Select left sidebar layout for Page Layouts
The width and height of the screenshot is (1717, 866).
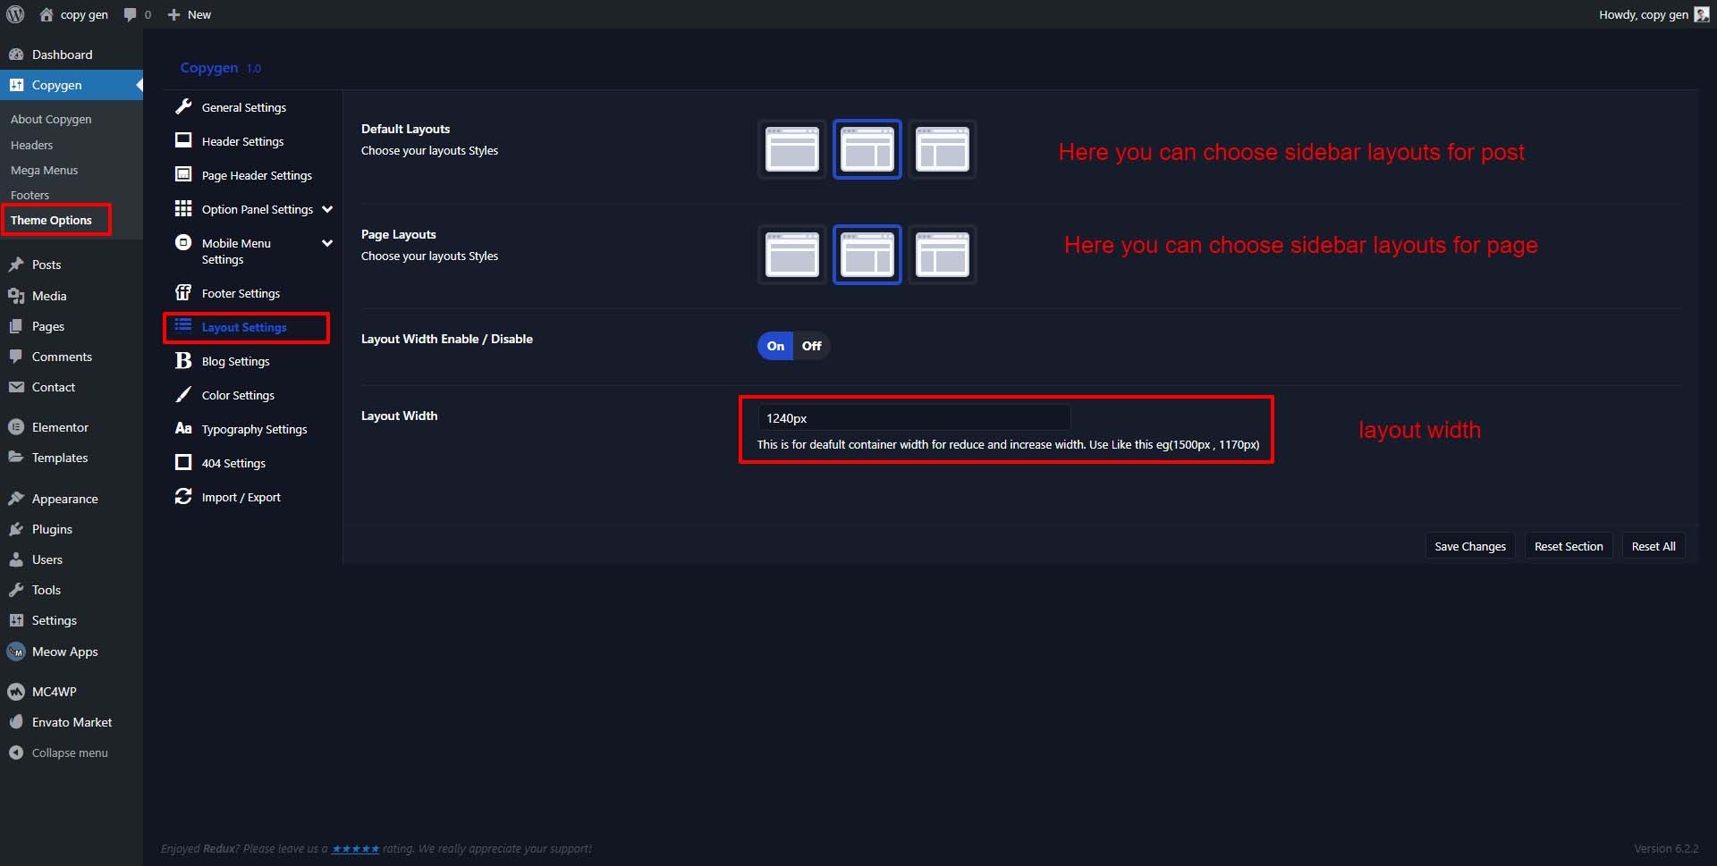(x=943, y=255)
